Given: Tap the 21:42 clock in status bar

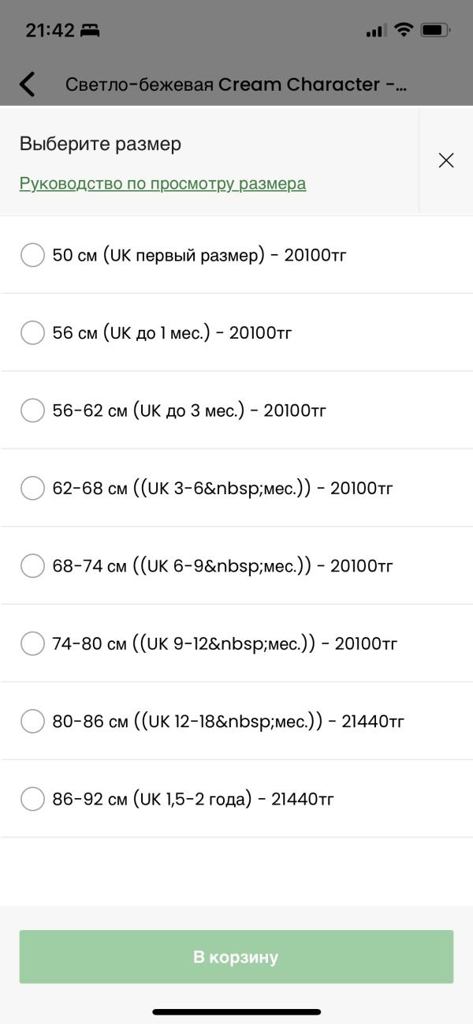Looking at the screenshot, I should tap(50, 31).
